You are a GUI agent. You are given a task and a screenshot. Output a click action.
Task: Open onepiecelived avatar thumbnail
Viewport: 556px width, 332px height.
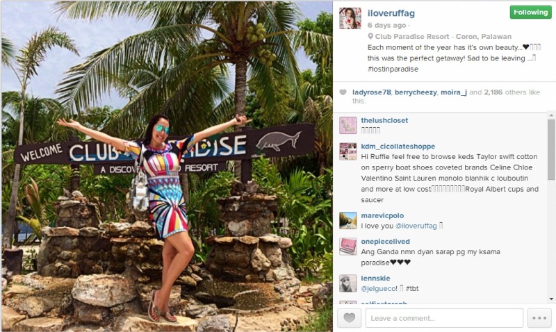348,247
